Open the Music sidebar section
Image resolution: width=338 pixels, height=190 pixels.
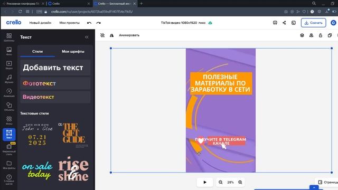point(9,79)
